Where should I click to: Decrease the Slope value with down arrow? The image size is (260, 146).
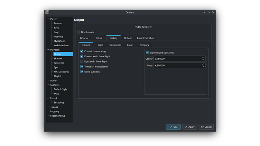click(203, 67)
